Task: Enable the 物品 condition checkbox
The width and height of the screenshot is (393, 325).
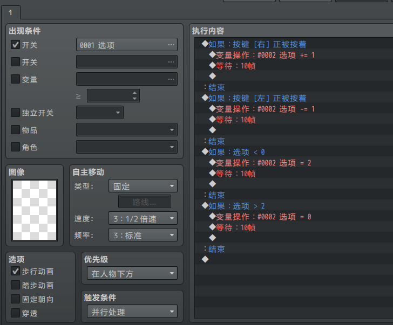Action: coord(15,130)
